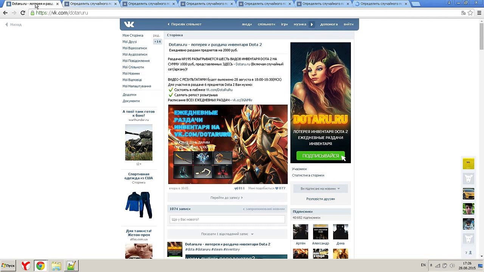Open 'допомога' in the header
Image resolution: width=484 pixels, height=272 pixels.
click(x=329, y=24)
